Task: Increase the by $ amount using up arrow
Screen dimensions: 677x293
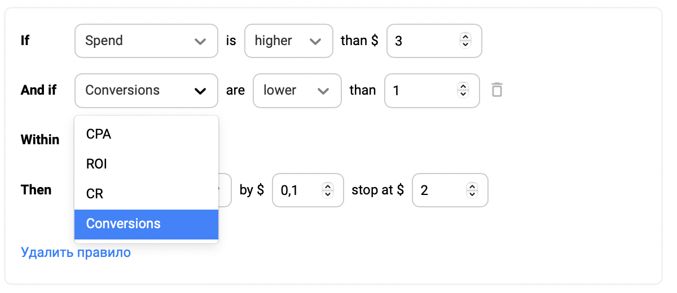Action: tap(327, 186)
